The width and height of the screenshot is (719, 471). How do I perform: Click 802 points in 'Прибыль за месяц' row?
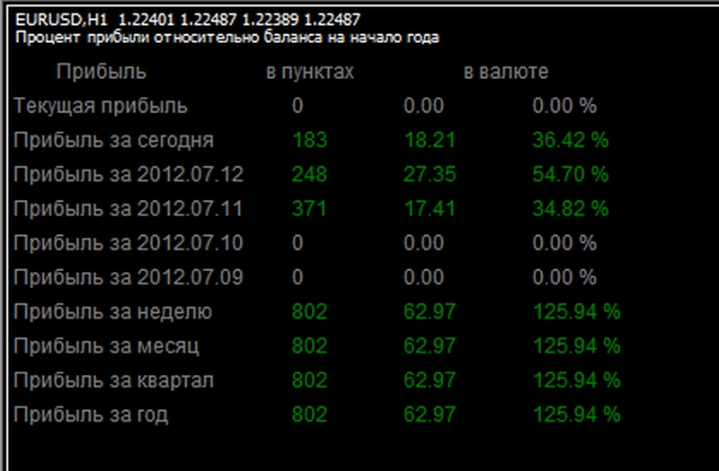point(309,346)
